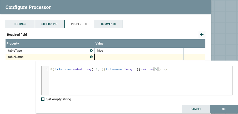Click the help icon beside tableName
Image resolution: width=238 pixels, height=114 pixels.
[91, 57]
